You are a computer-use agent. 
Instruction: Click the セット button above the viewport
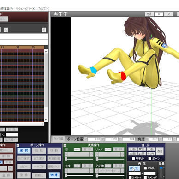coord(149,14)
